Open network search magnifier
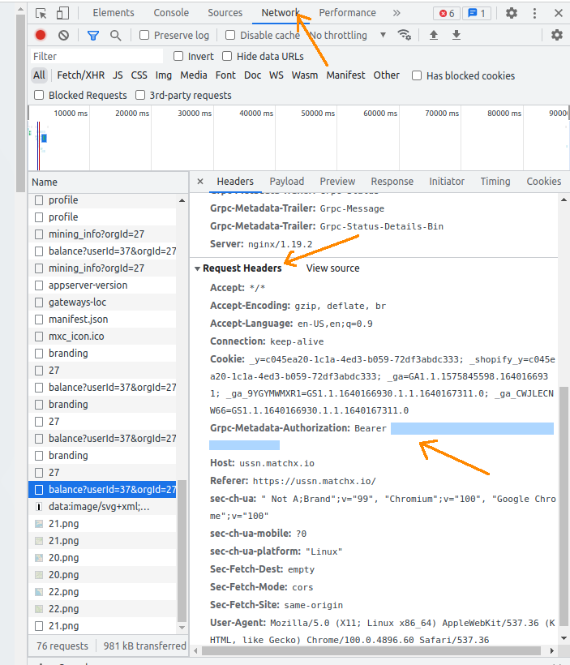Screen dimensions: 570x665 click(115, 35)
